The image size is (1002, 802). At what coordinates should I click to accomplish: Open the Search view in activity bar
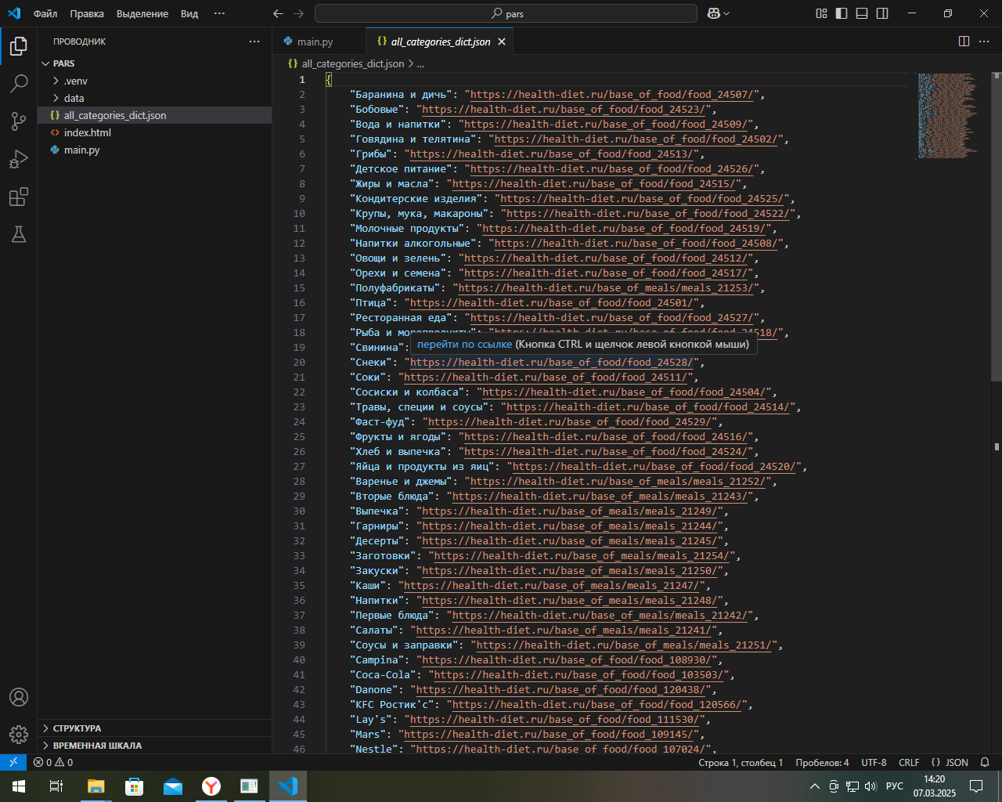click(19, 83)
